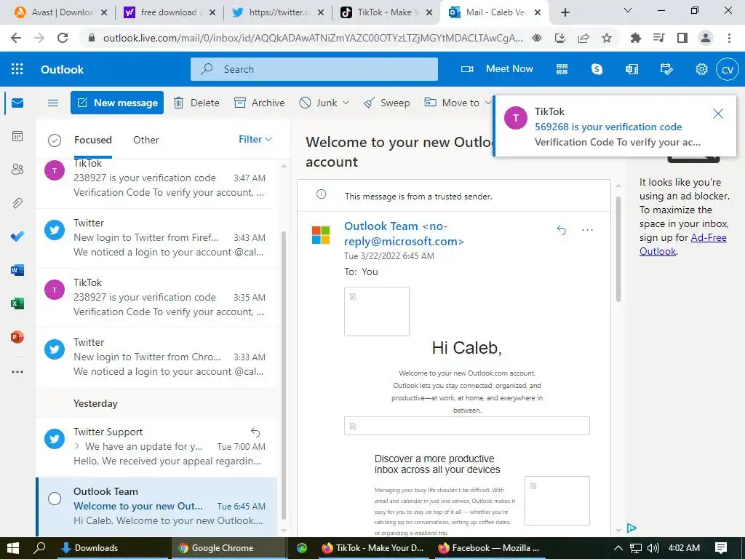
Task: Expand the Junk dropdown arrow
Action: pyautogui.click(x=346, y=103)
